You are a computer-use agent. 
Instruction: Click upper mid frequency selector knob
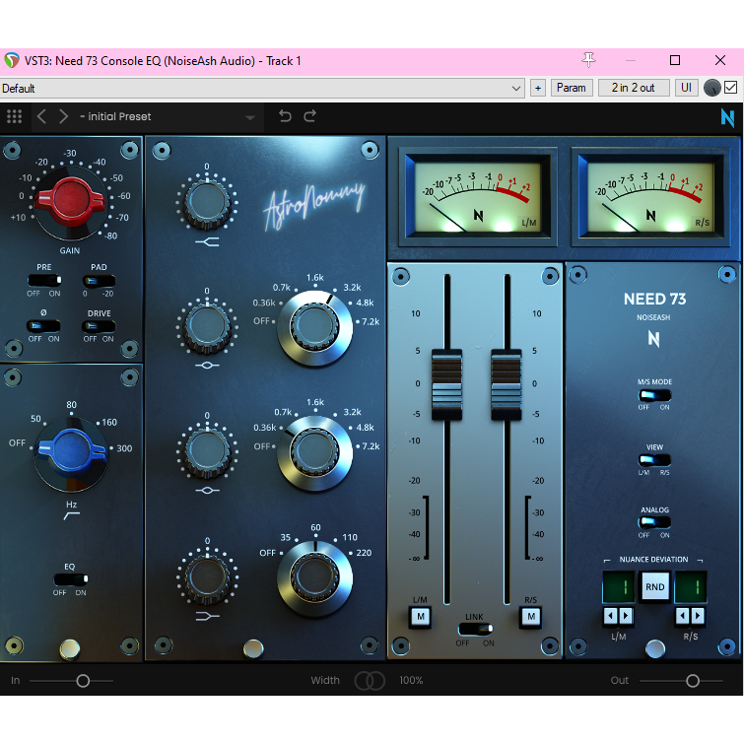[314, 327]
